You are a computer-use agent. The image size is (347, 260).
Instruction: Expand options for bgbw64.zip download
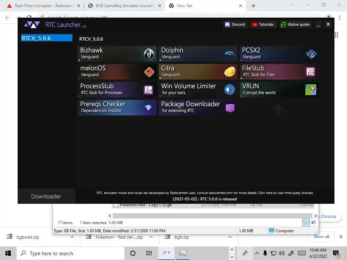pyautogui.click(x=72, y=237)
